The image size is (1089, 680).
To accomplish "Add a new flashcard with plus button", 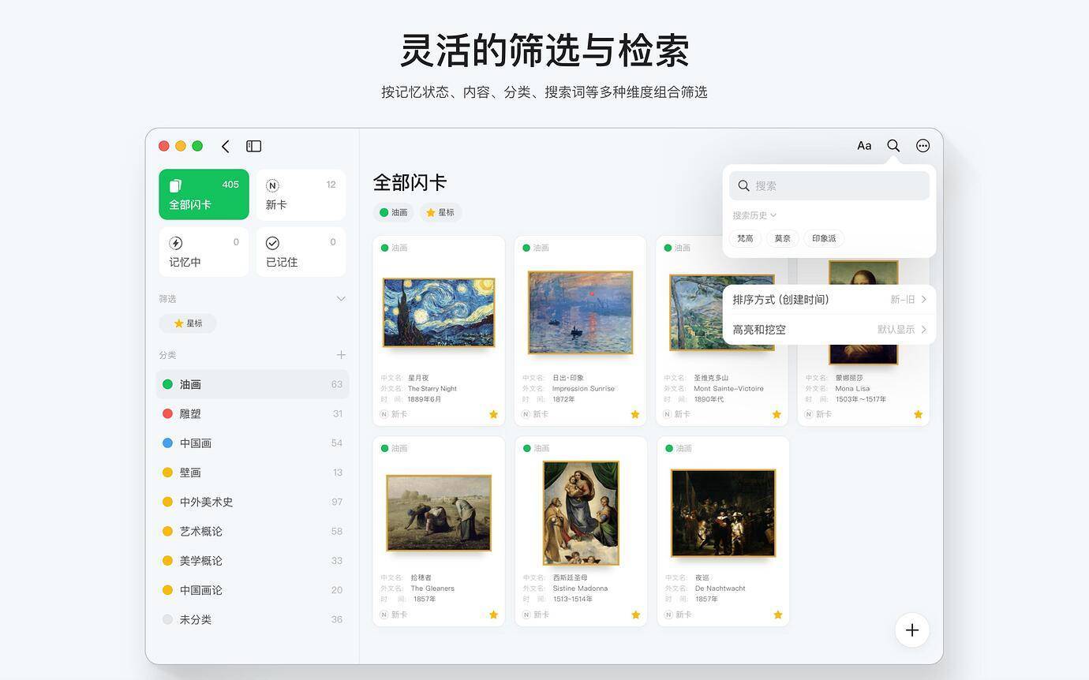I will [912, 630].
